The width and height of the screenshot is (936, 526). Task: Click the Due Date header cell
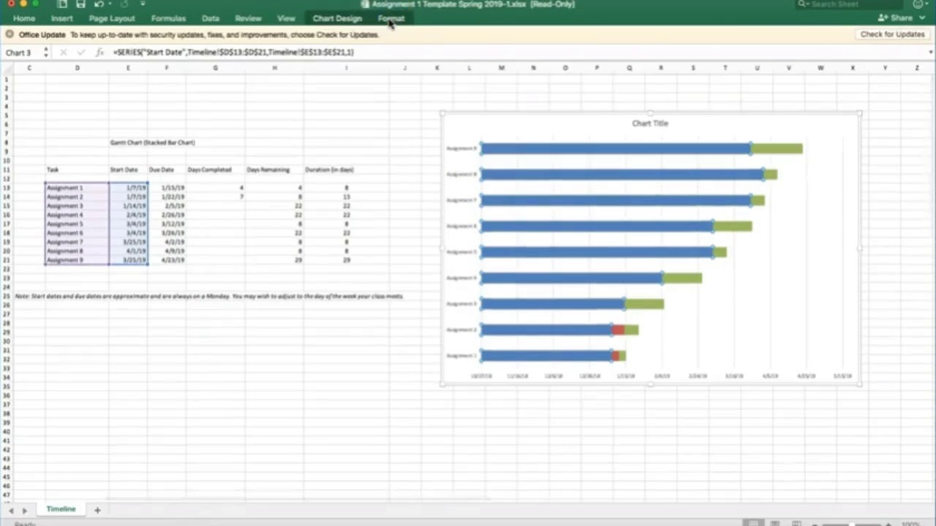click(166, 169)
